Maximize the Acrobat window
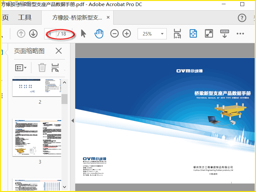The width and height of the screenshot is (256, 192). (x=242, y=4)
